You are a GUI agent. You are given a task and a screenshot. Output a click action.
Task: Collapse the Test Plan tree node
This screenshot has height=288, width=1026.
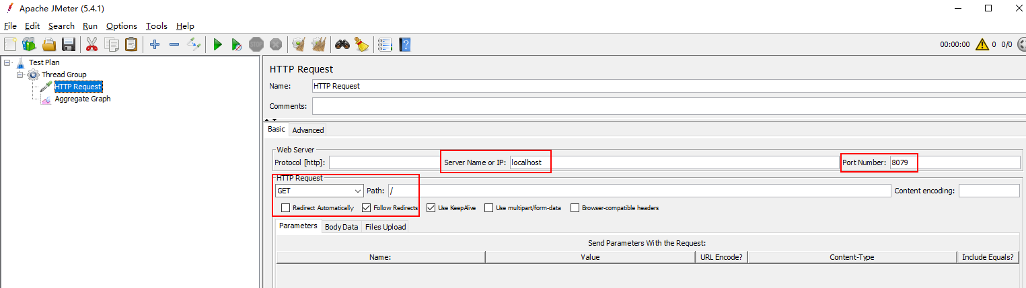click(x=7, y=62)
